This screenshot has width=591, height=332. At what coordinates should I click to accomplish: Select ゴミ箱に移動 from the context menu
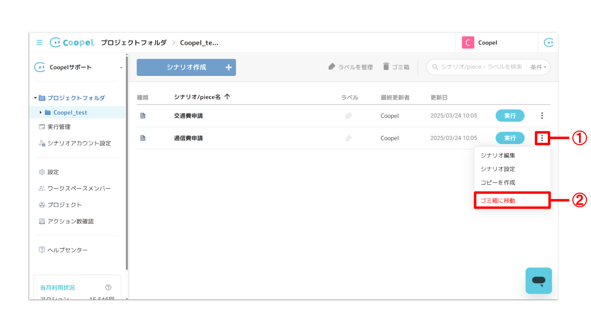[x=498, y=200]
